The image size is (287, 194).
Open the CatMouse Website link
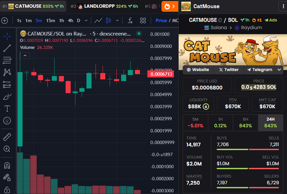[x=198, y=70]
